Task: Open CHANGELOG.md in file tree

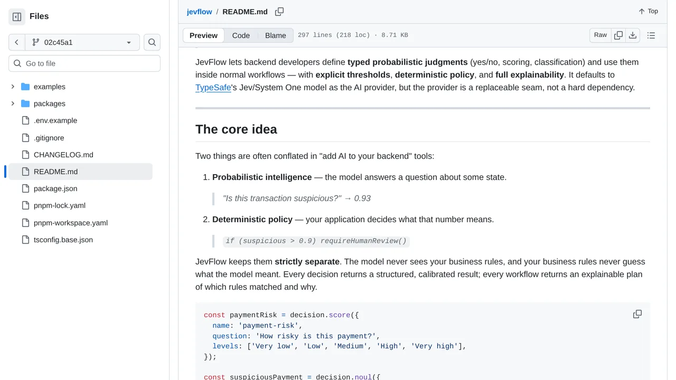Action: click(63, 155)
